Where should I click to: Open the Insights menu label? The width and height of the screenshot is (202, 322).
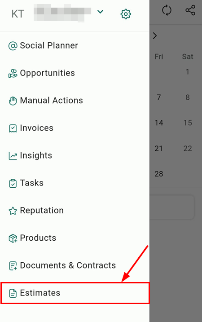(x=36, y=155)
